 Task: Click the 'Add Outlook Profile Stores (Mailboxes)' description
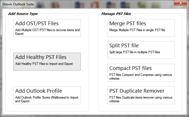[x=47, y=99]
